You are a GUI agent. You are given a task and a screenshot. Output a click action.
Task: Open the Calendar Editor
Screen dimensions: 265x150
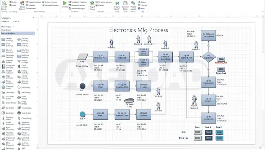(125, 5)
